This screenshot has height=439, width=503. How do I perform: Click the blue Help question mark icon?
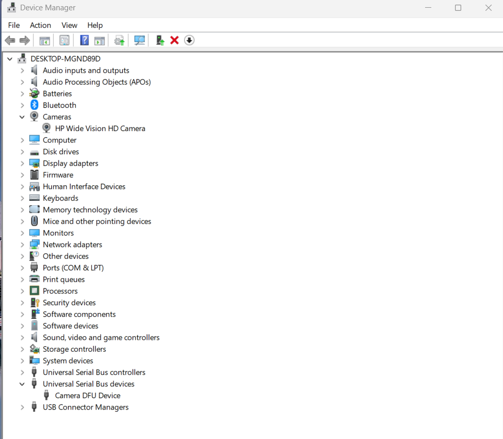[x=85, y=40]
